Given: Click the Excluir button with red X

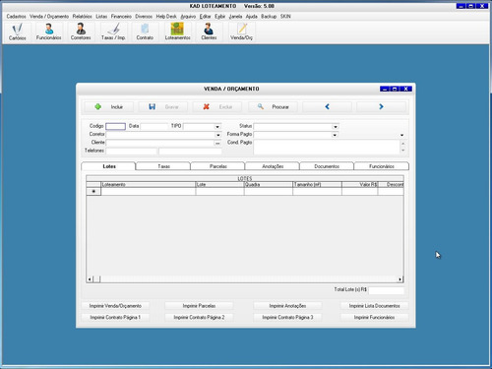Looking at the screenshot, I should pyautogui.click(x=217, y=107).
